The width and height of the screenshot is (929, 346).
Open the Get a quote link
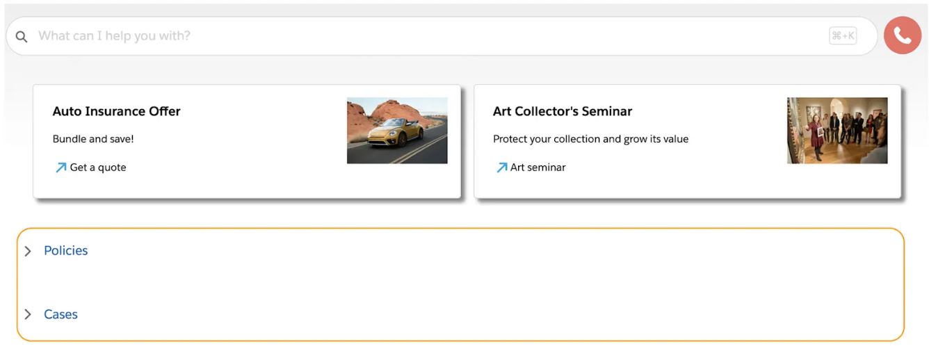[98, 167]
